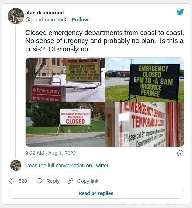Click the Reply text label
This screenshot has width=192, height=208.
tap(53, 181)
